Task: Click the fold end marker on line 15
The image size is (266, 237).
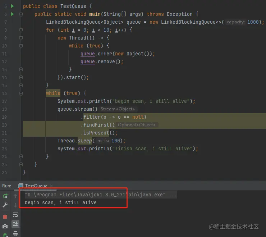Action: point(21,85)
